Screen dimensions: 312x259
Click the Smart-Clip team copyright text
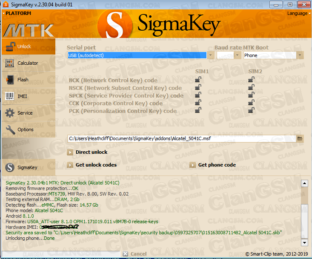coord(277,254)
